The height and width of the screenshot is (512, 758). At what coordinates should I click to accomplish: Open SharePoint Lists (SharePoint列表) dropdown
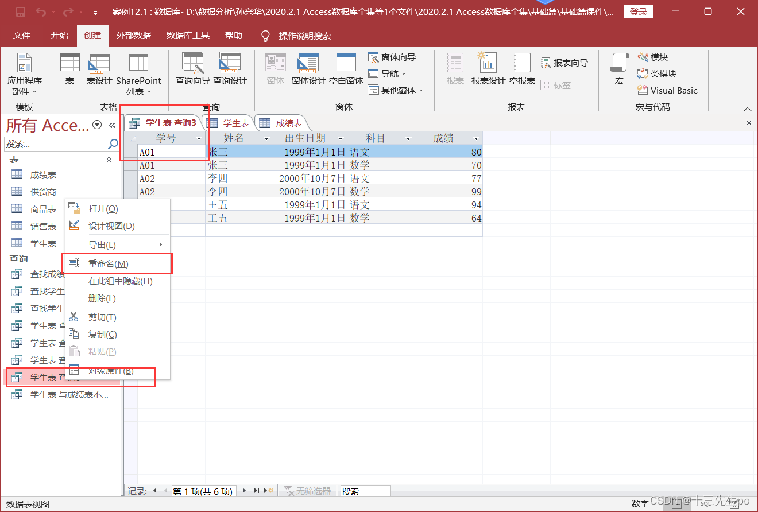(x=138, y=75)
